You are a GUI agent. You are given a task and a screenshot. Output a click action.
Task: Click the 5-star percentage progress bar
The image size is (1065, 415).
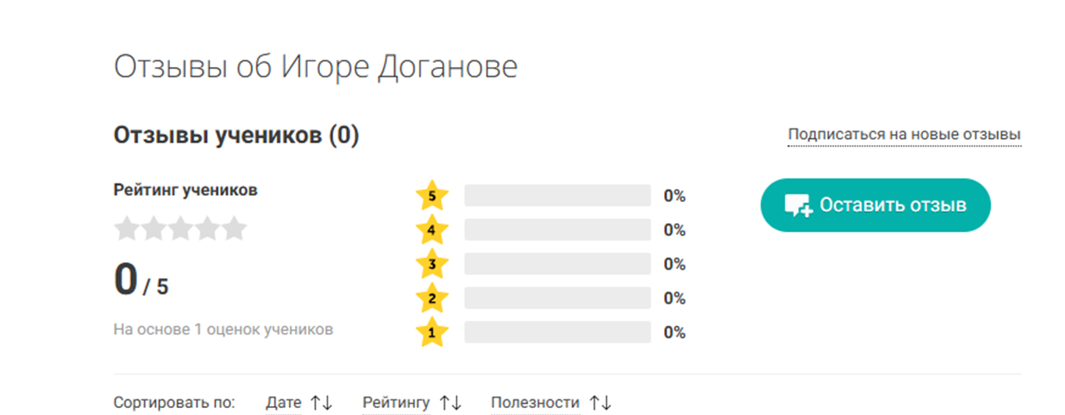(x=557, y=196)
